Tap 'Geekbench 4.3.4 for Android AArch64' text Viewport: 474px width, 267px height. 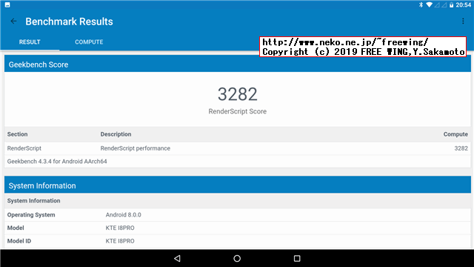(x=57, y=162)
